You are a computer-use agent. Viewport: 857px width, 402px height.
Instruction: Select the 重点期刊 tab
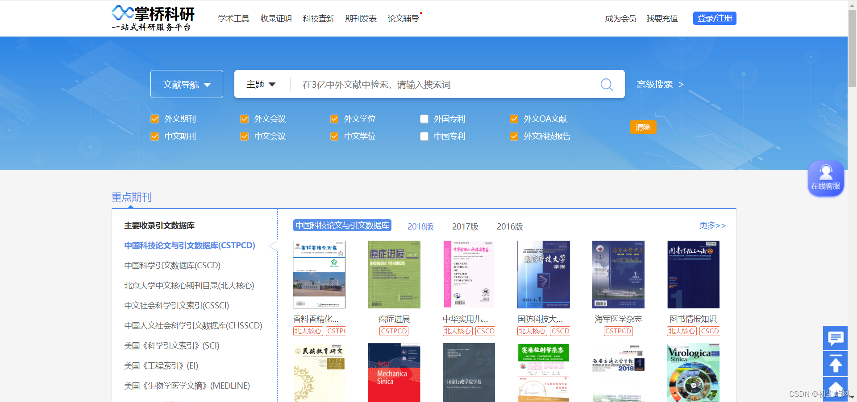132,197
